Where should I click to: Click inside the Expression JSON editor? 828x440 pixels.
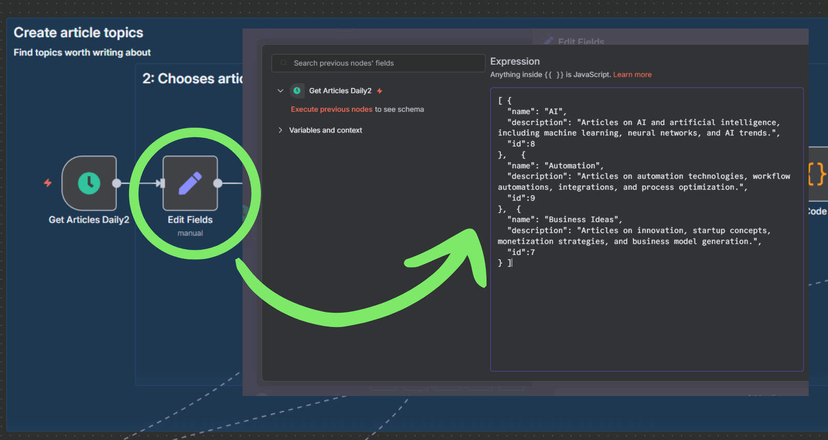(647, 229)
